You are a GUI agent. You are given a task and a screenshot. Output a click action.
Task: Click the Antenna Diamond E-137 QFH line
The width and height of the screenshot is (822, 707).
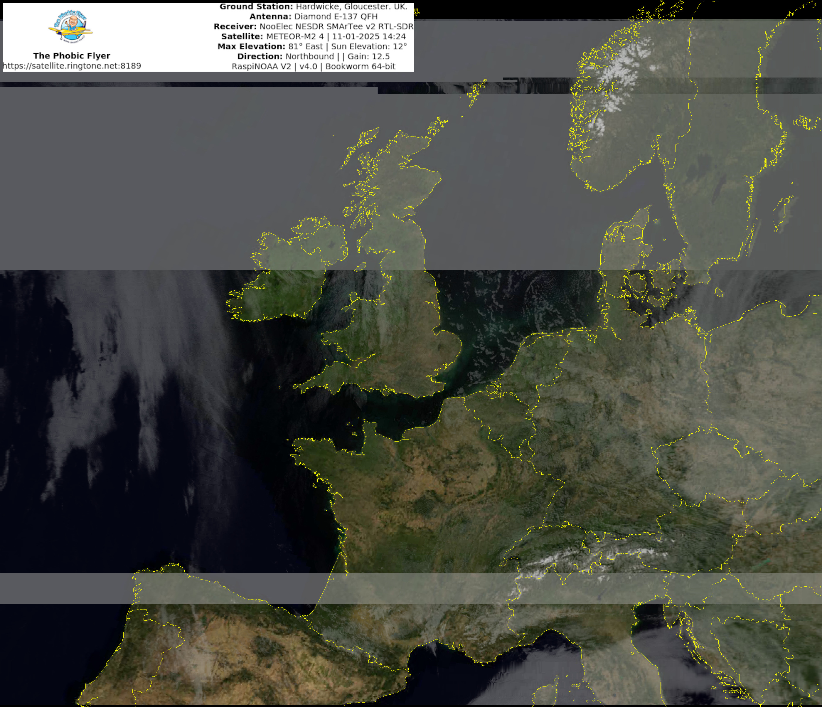[313, 17]
